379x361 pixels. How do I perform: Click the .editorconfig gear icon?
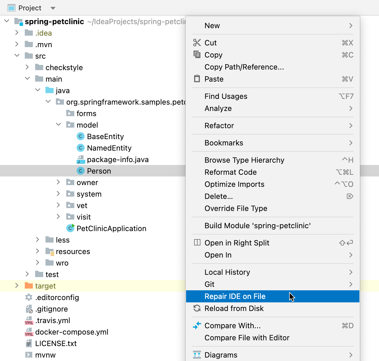(29, 297)
